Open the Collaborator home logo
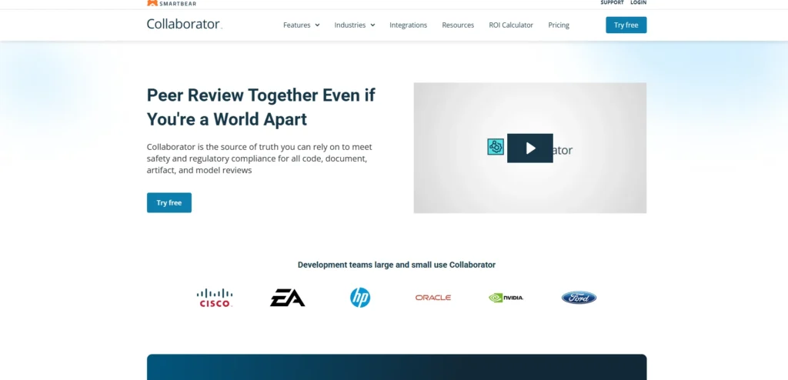This screenshot has width=788, height=380. [x=185, y=24]
